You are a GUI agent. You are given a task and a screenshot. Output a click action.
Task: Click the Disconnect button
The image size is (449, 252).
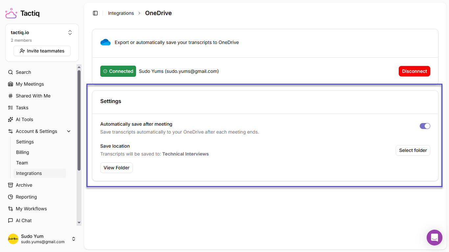pyautogui.click(x=414, y=71)
